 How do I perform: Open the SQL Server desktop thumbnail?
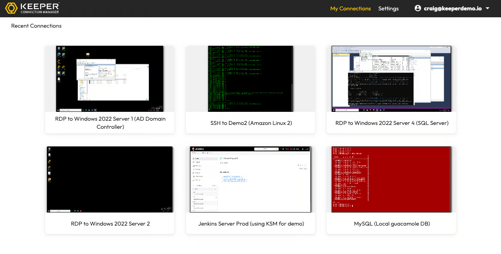pyautogui.click(x=391, y=79)
